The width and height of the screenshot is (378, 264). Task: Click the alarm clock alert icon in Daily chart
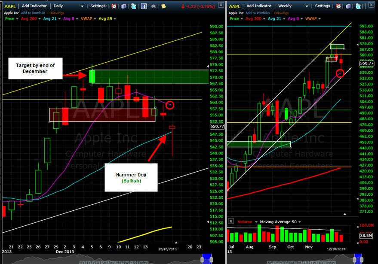pos(114,6)
